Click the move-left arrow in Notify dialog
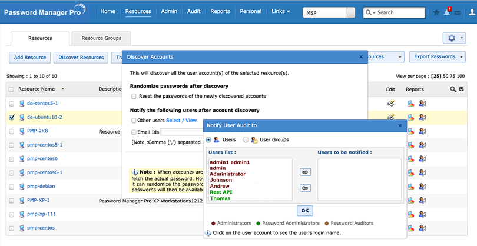This screenshot has height=246, width=477. 305,188
